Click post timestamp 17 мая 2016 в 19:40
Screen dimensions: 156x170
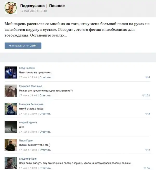point(34,11)
